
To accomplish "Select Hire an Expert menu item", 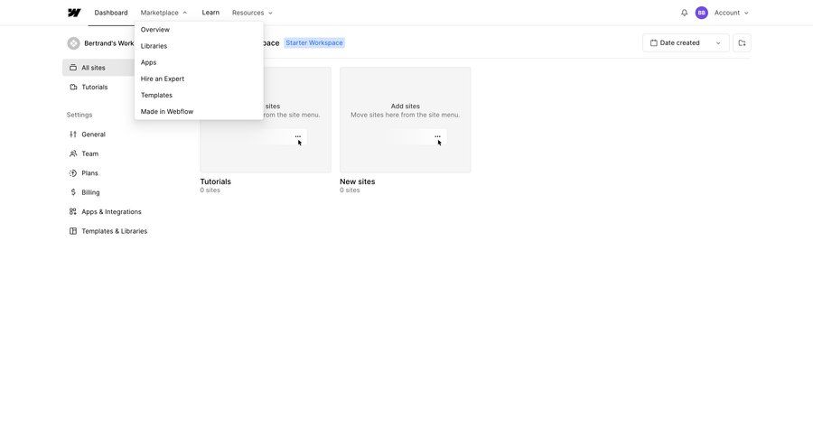I will [163, 79].
